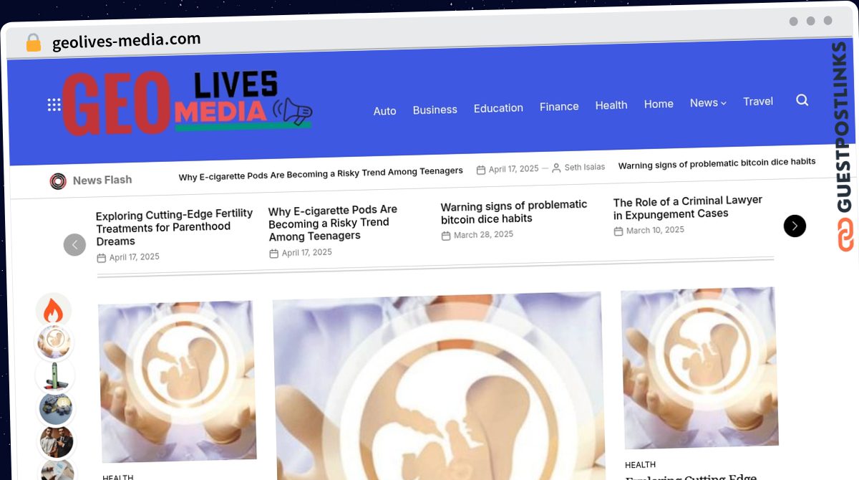Open the Travel menu item

coord(758,101)
